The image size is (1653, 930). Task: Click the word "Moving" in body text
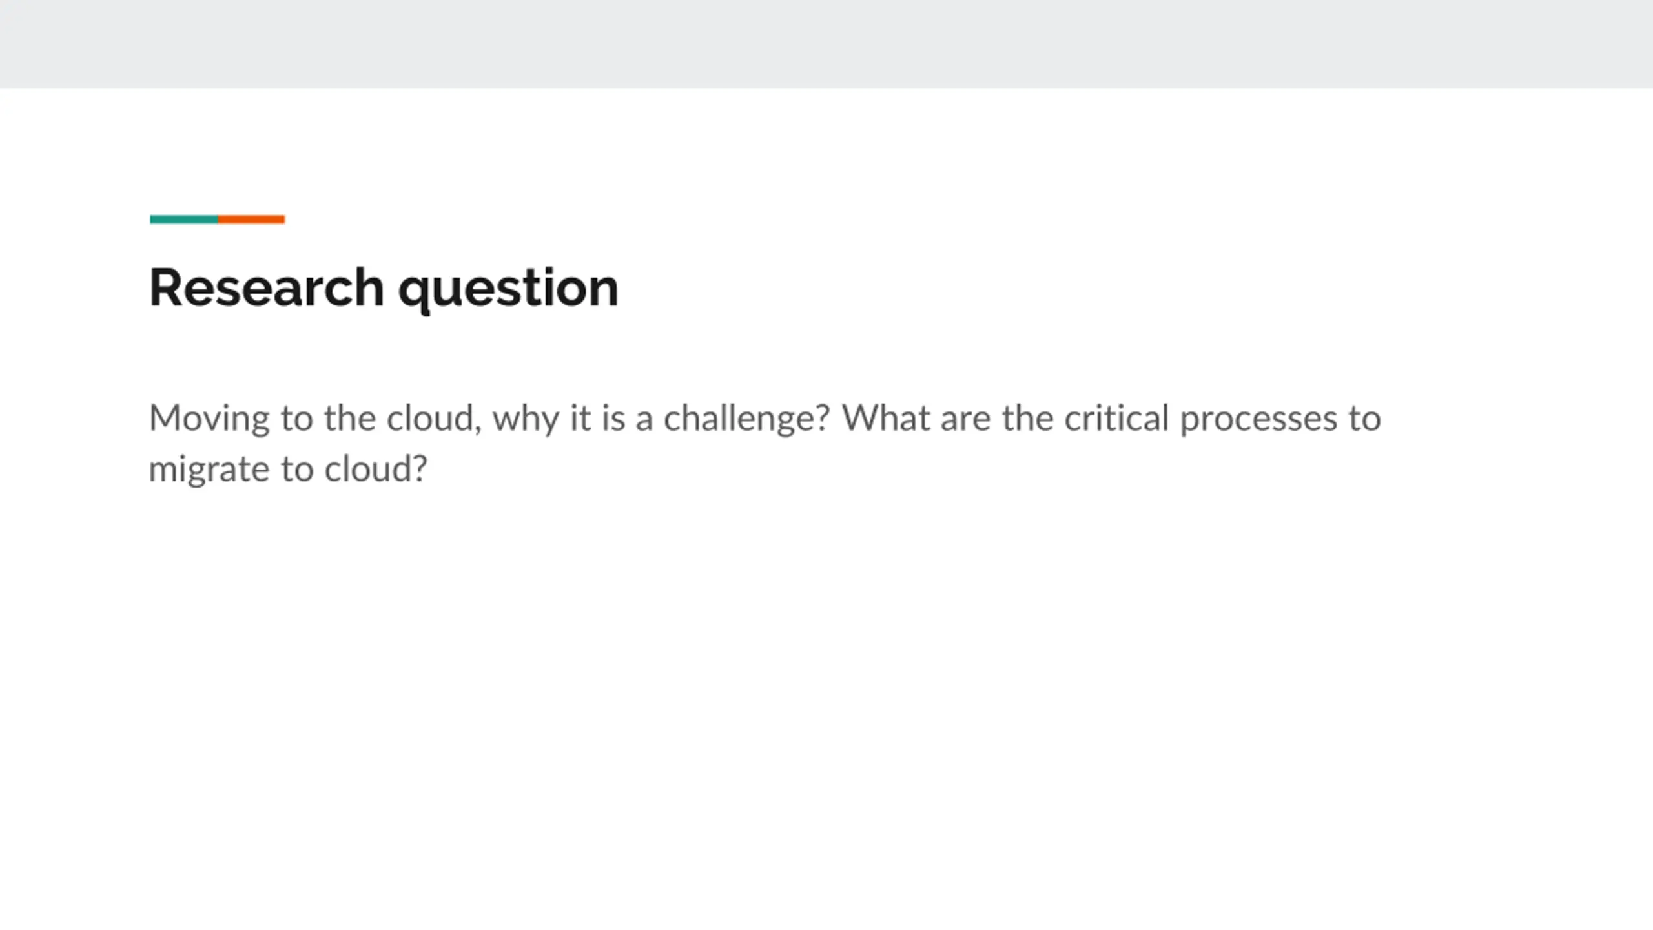tap(209, 420)
